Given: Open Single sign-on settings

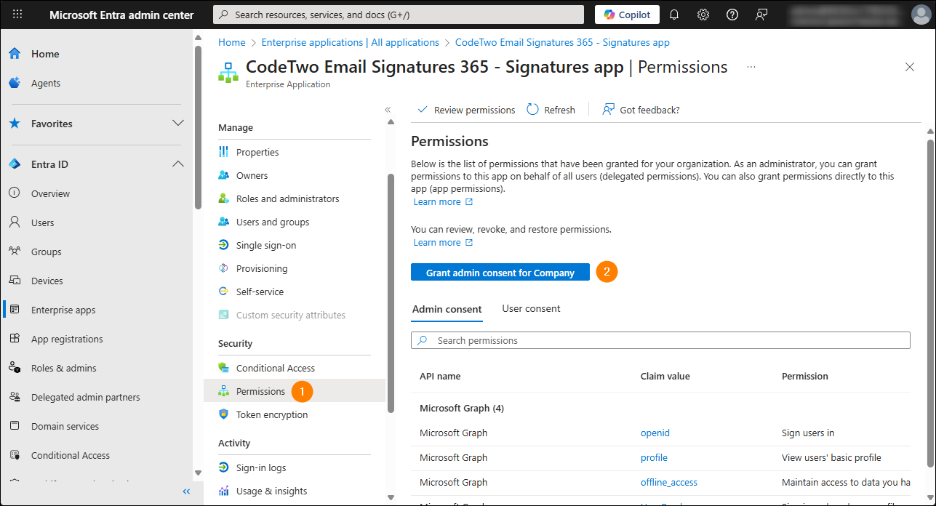Looking at the screenshot, I should (265, 245).
